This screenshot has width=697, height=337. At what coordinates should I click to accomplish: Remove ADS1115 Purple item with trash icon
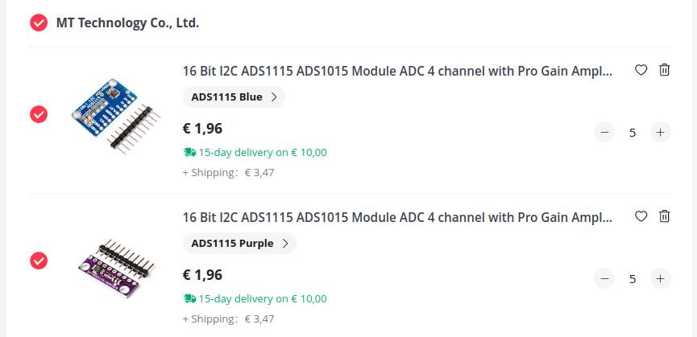(664, 216)
